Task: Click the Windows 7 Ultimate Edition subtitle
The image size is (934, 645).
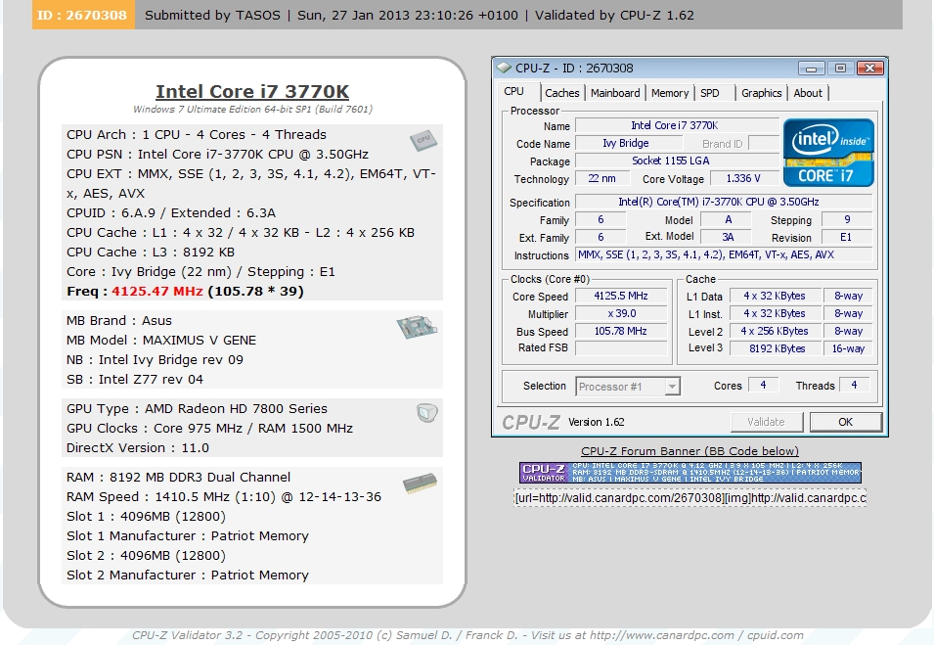Action: (x=252, y=109)
